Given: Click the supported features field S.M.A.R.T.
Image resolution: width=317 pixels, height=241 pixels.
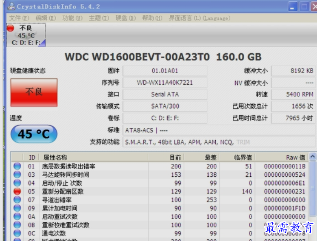Looking at the screenshot, I should coord(219,142).
